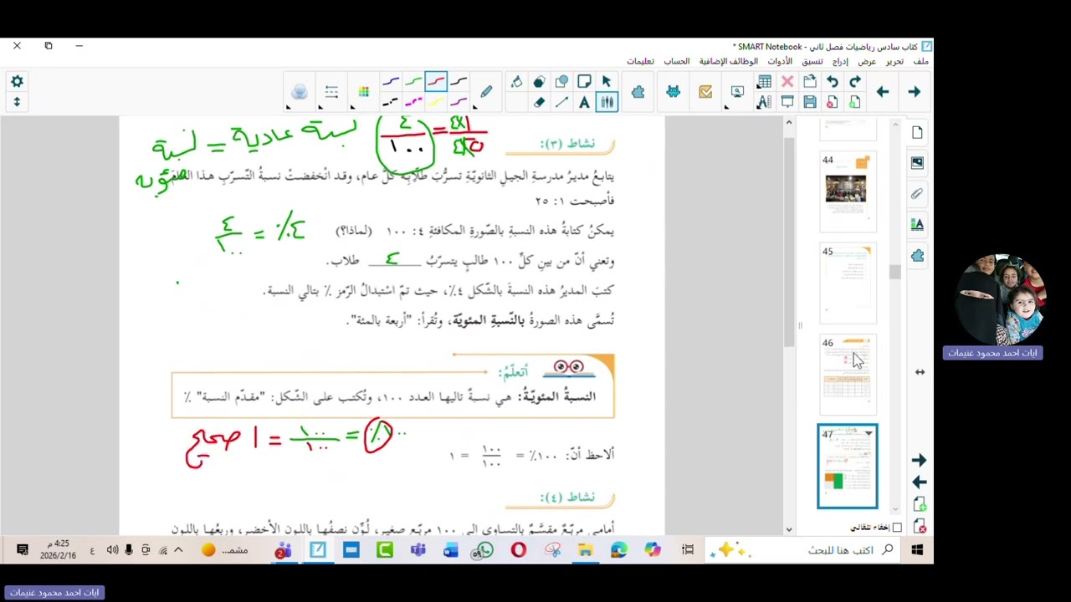Insert a table
The width and height of the screenshot is (1071, 602).
(x=764, y=82)
